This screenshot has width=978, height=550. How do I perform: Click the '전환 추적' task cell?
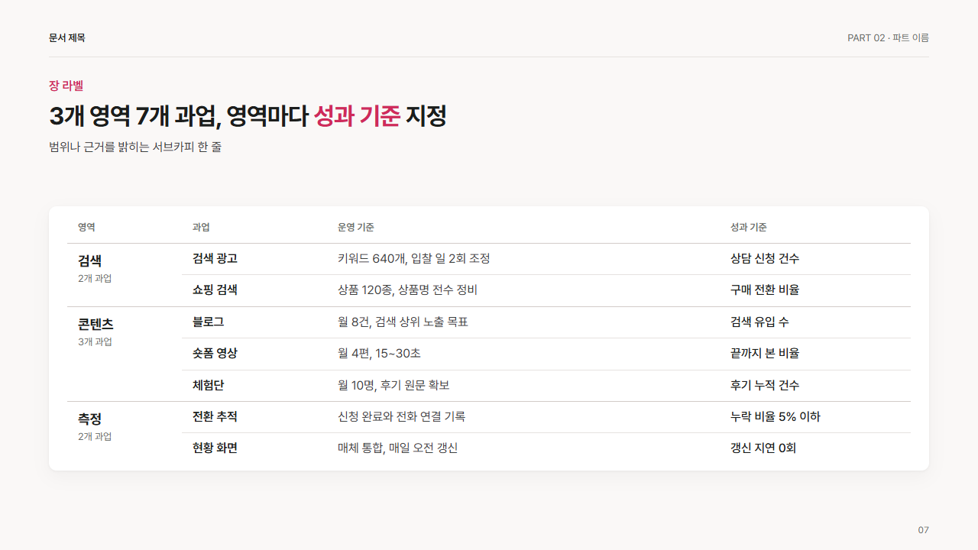tap(215, 417)
